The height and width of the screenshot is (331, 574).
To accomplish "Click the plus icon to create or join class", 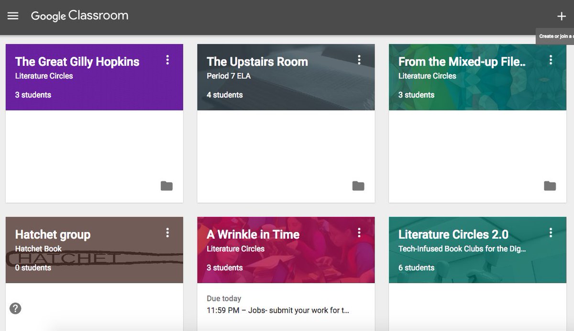I will coord(561,16).
